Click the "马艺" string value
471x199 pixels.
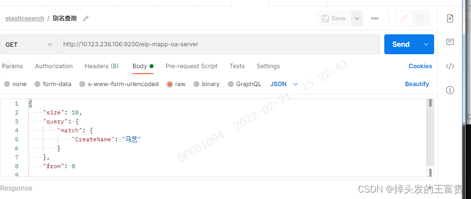pyautogui.click(x=131, y=140)
